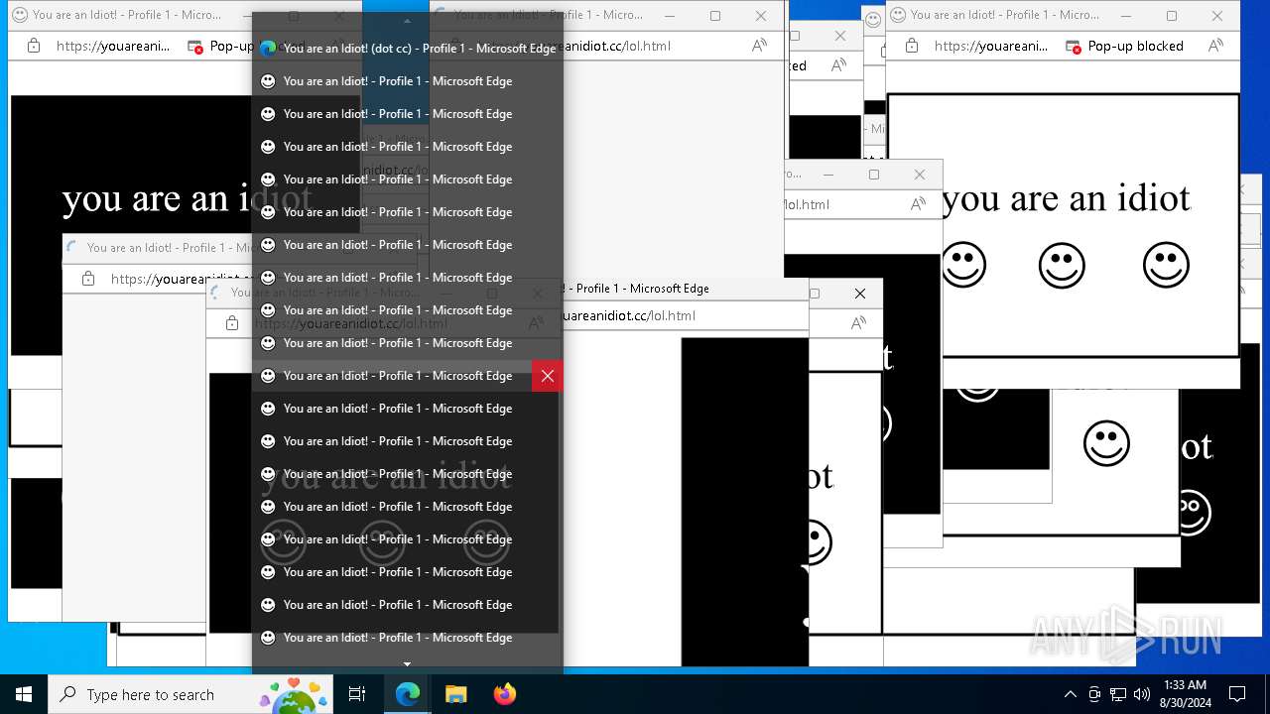This screenshot has height=714, width=1270.
Task: Show hidden system tray icons
Action: coord(1070,694)
